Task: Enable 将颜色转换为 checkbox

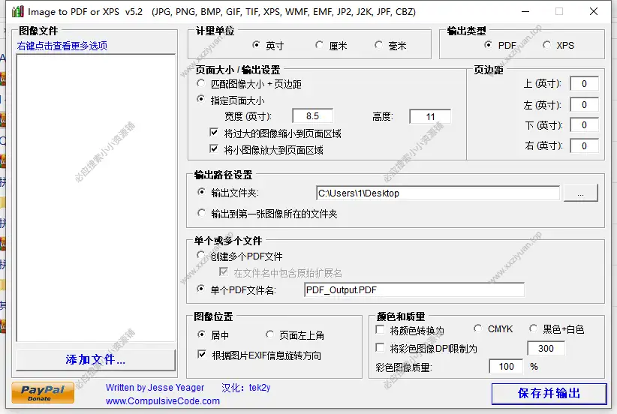Action: pos(380,330)
